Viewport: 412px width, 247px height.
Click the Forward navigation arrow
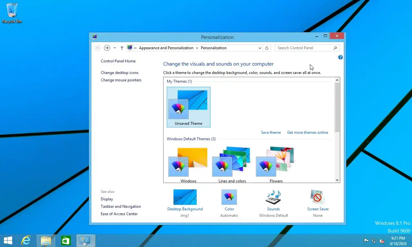pos(107,48)
